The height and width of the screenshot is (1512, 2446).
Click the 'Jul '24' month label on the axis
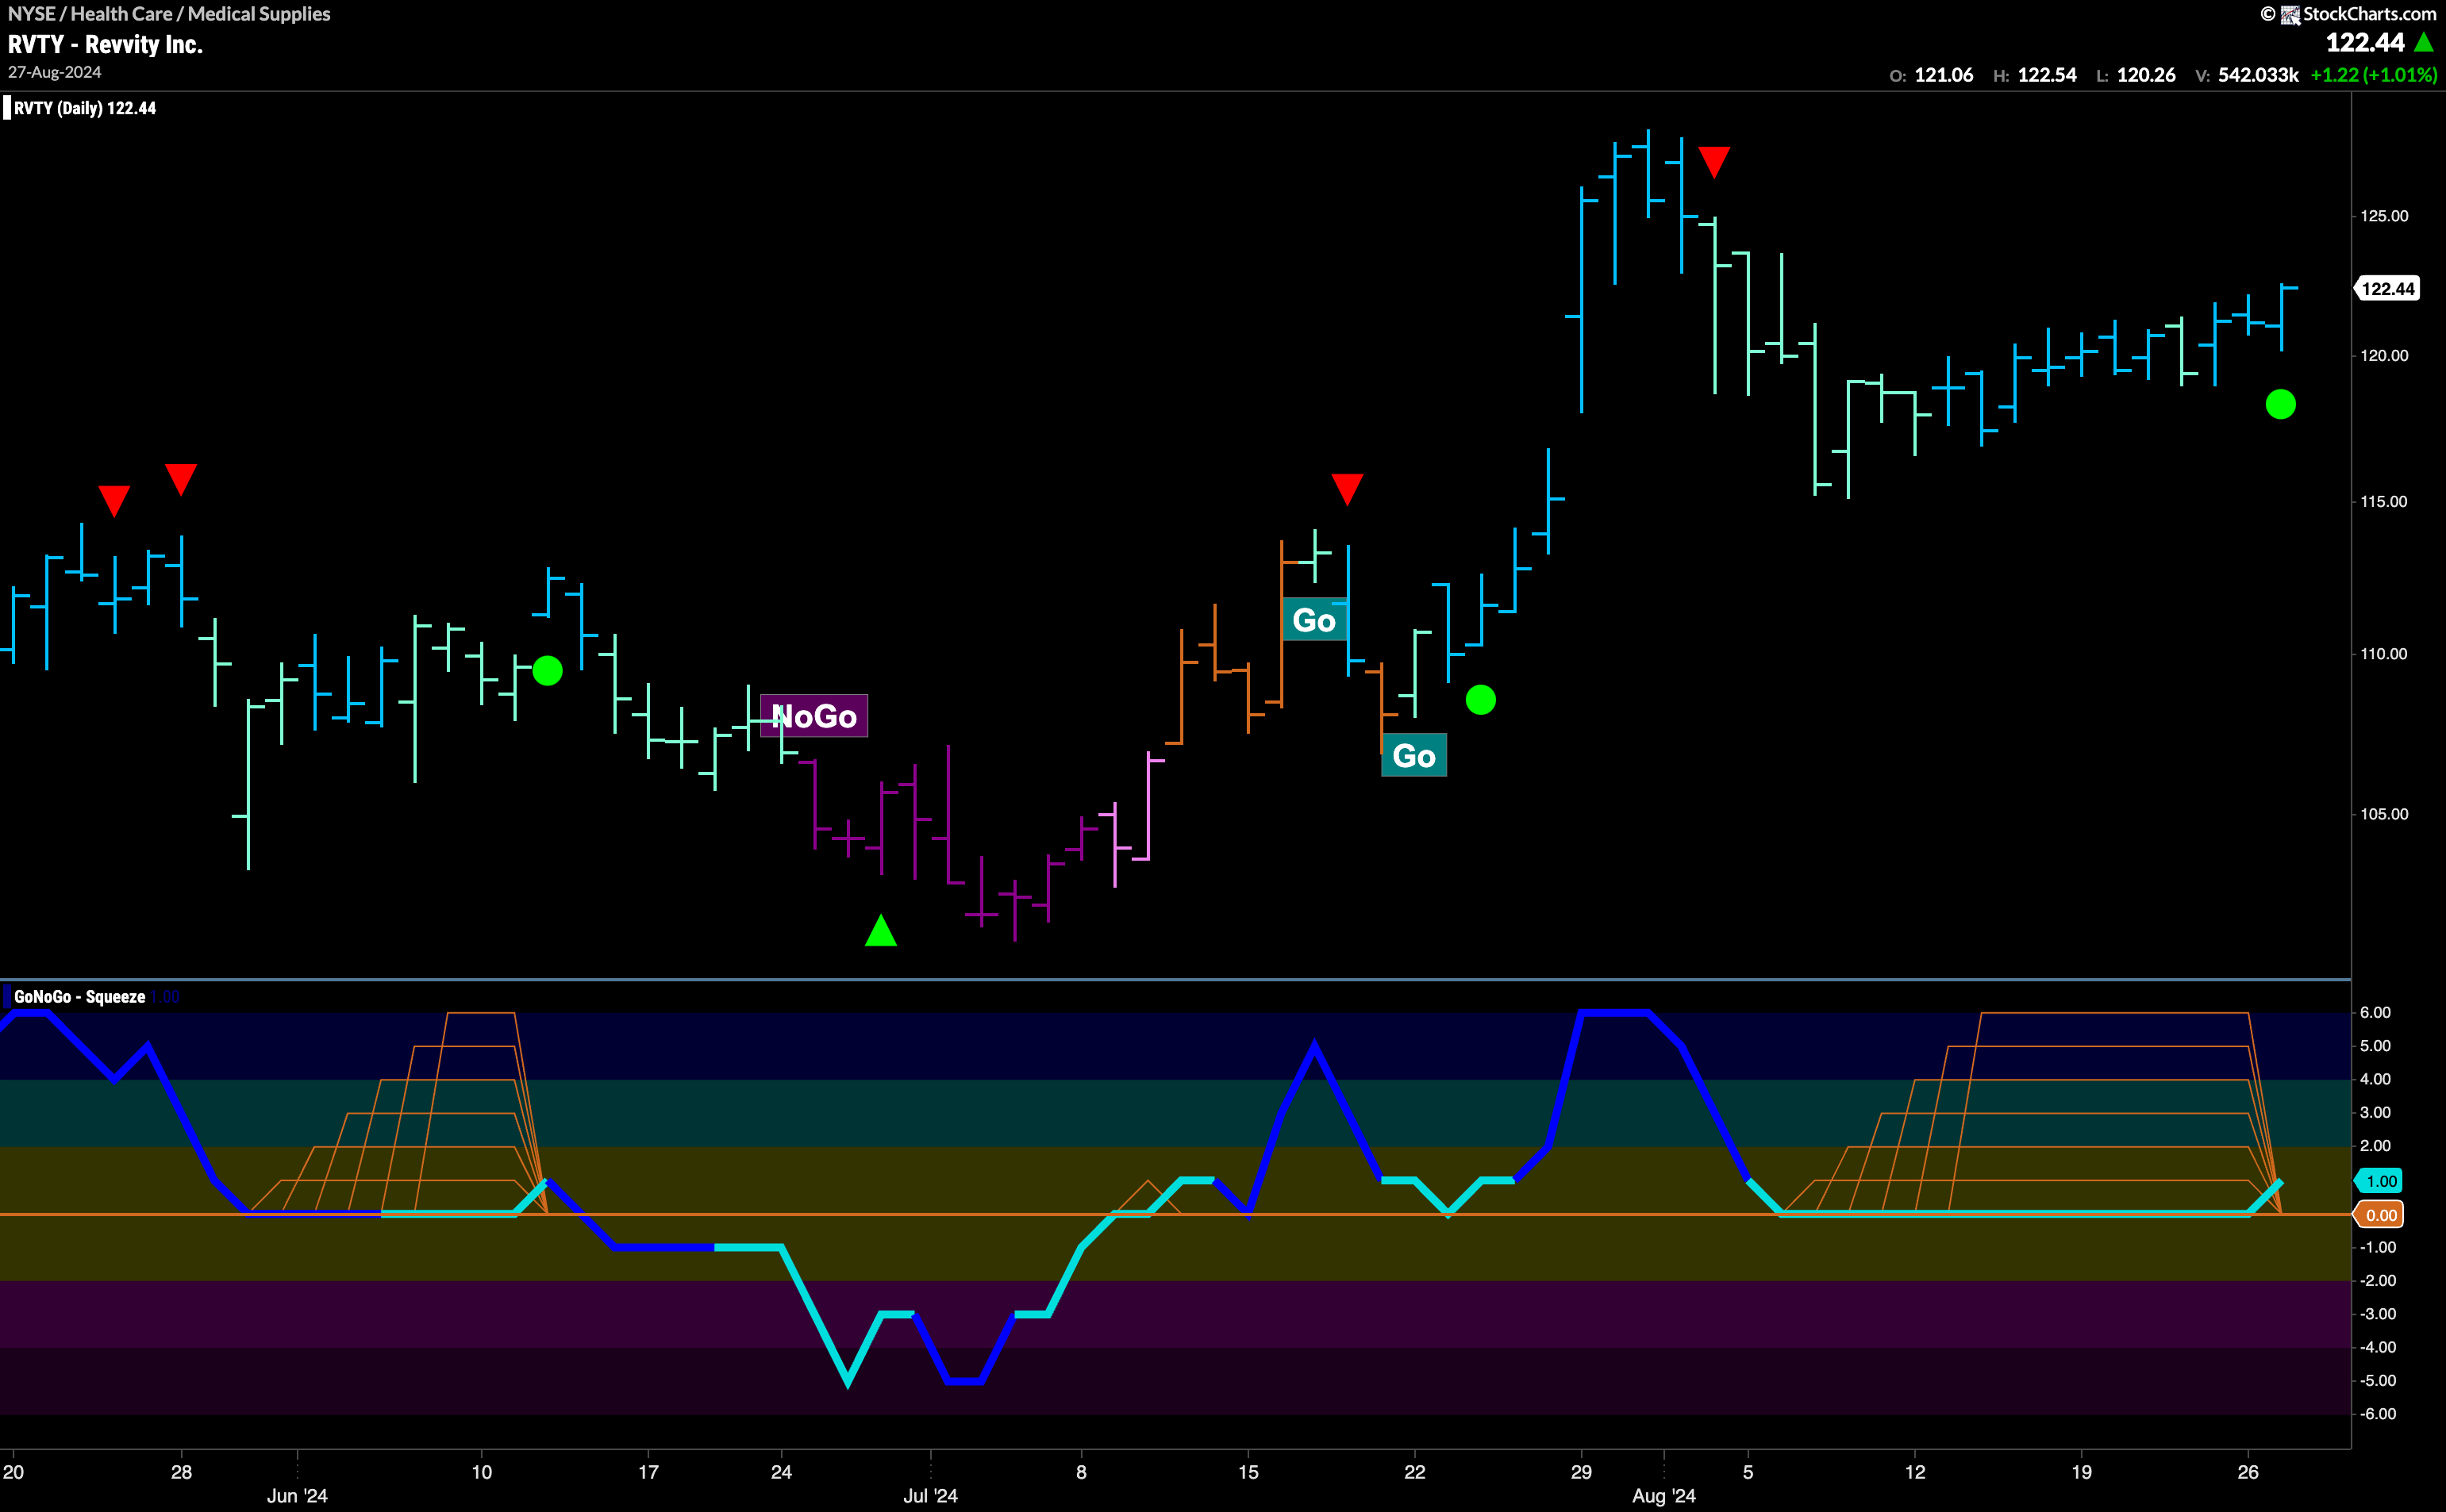click(930, 1496)
